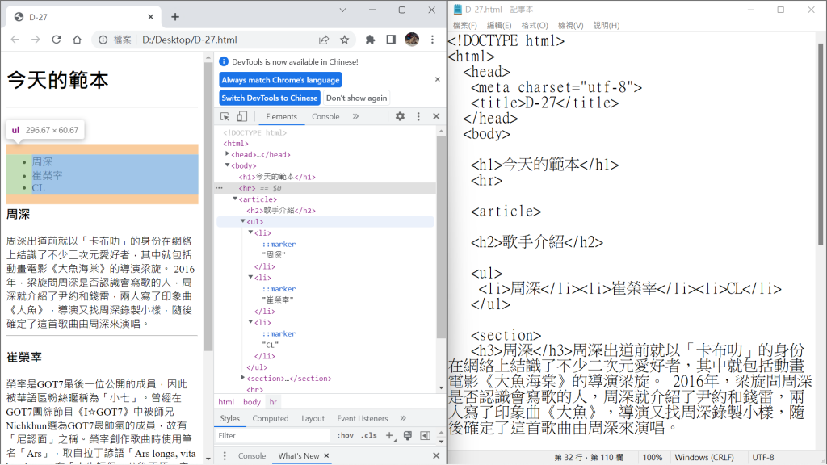Select the h1 今天的範本 DOM node

point(277,177)
